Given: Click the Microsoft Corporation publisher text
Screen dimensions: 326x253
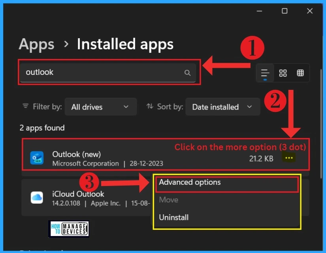Looking at the screenshot, I should [x=85, y=164].
